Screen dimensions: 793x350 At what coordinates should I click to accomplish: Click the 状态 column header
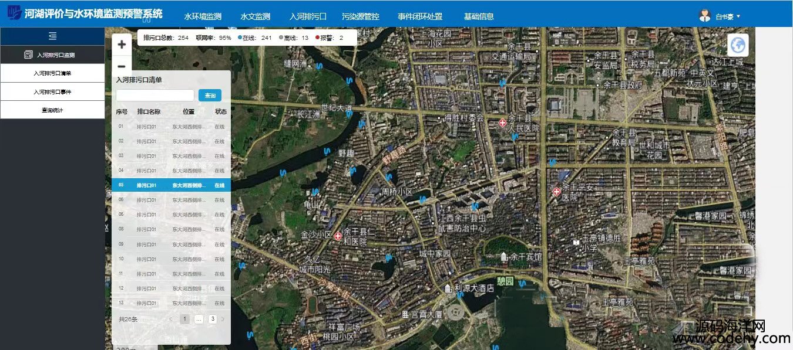click(x=221, y=111)
